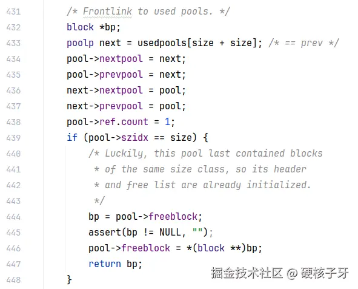Click the closing brace on line 448
The image size is (358, 289).
click(x=69, y=280)
